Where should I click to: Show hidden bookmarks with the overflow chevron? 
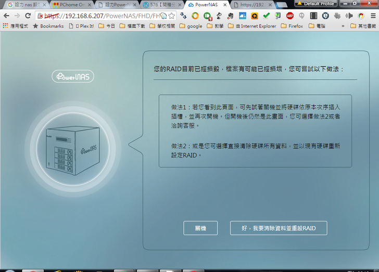pos(343,25)
